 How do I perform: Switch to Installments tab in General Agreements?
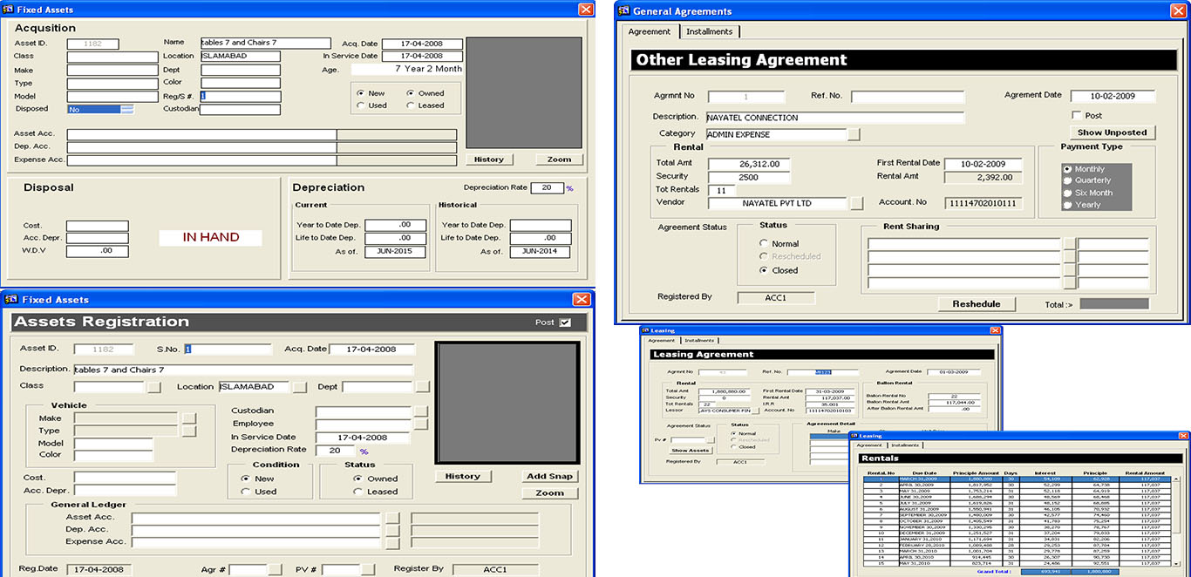pos(710,31)
